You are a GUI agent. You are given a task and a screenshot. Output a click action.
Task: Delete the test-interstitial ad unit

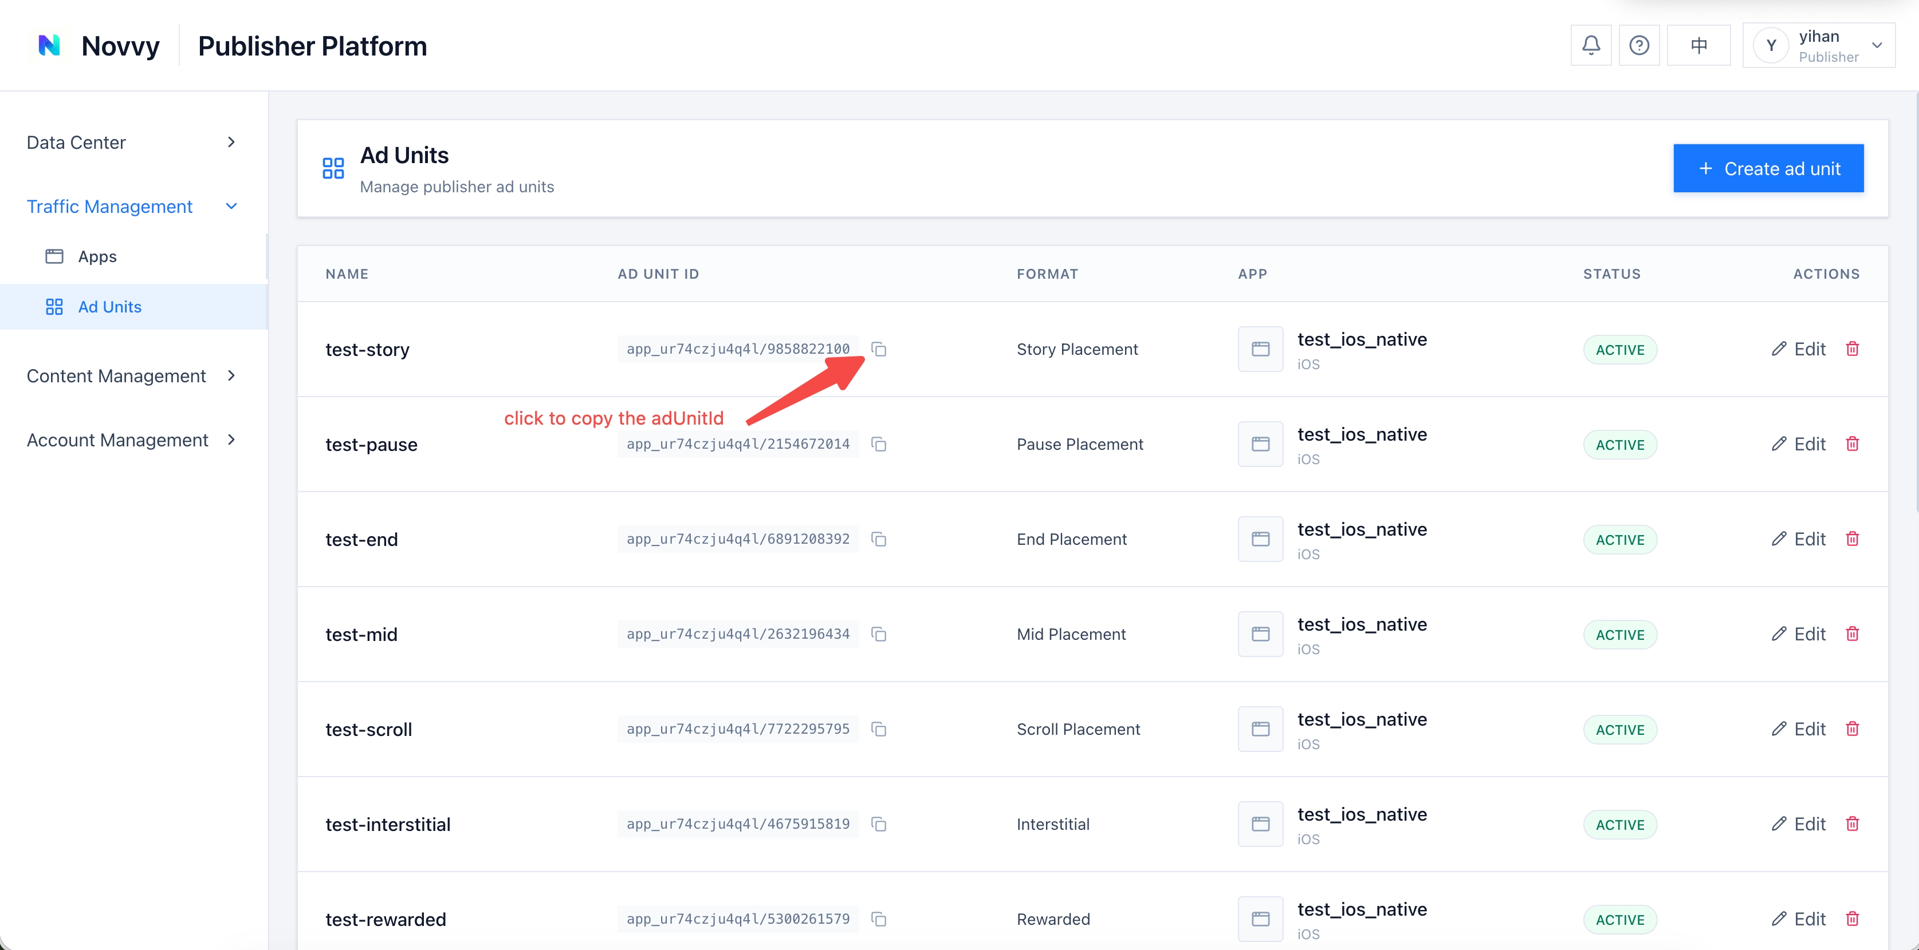(x=1853, y=824)
